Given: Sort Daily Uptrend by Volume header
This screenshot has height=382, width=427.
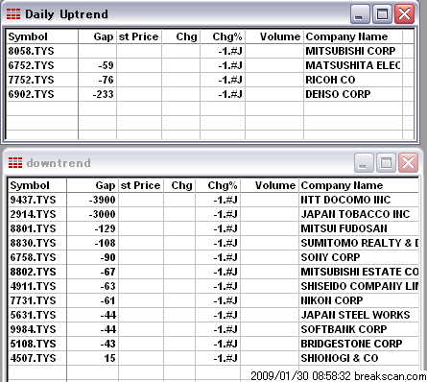Looking at the screenshot, I should point(274,36).
